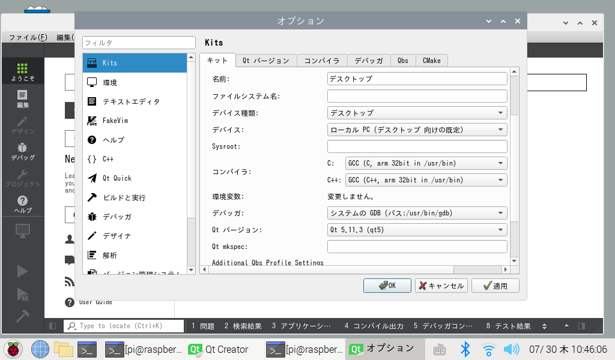Click the 名前 field containing デスクトップ
This screenshot has height=360, width=615.
coord(417,79)
